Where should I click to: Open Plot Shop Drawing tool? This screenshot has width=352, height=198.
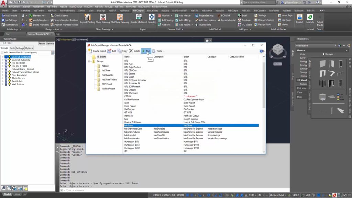(120, 19)
